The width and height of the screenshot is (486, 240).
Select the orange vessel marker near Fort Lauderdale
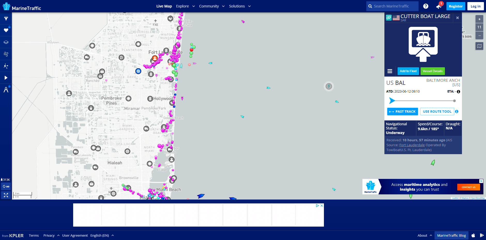155,58
